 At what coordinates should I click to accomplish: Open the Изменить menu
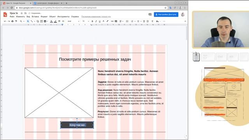20,16
